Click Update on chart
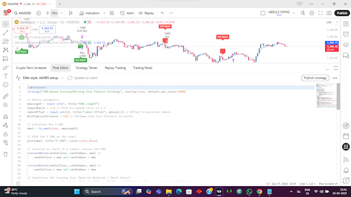This screenshot has height=197, width=351. pyautogui.click(x=83, y=78)
